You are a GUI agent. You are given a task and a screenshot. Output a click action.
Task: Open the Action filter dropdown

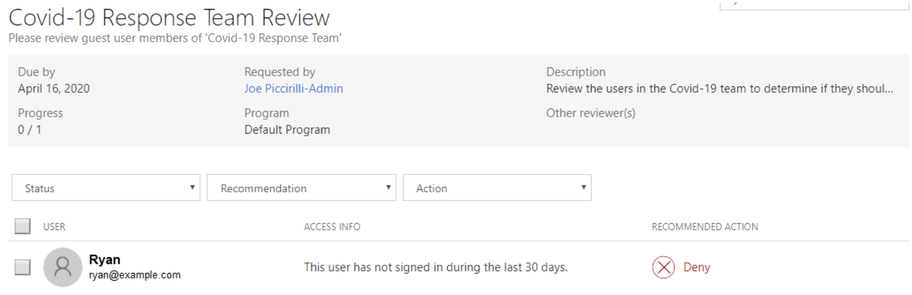(497, 188)
